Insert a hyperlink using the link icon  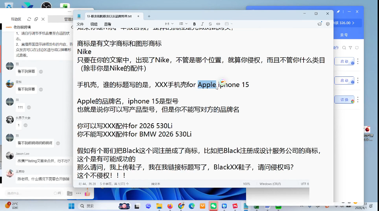click(x=218, y=24)
